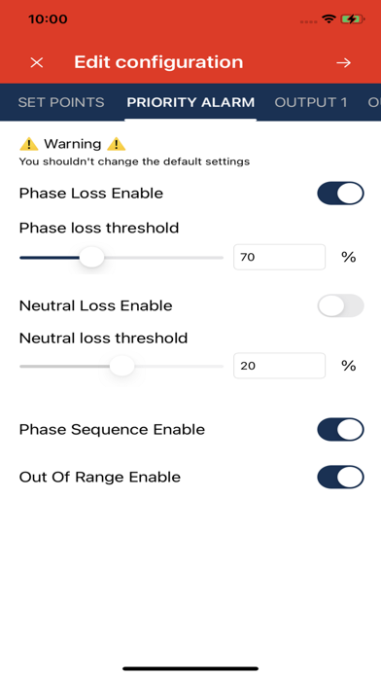Tap the Wi-Fi status icon
Screen dimensions: 381x677
(x=329, y=19)
